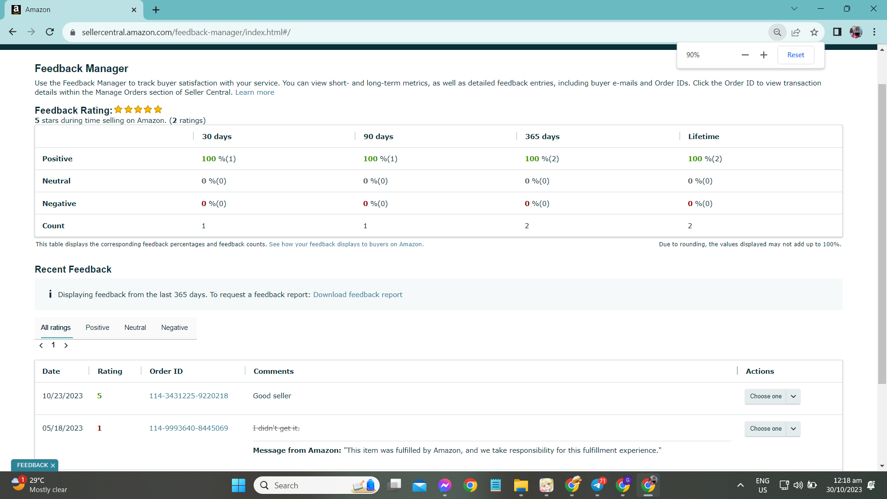Close the Amazon tab
This screenshot has height=499, width=887.
[x=134, y=10]
